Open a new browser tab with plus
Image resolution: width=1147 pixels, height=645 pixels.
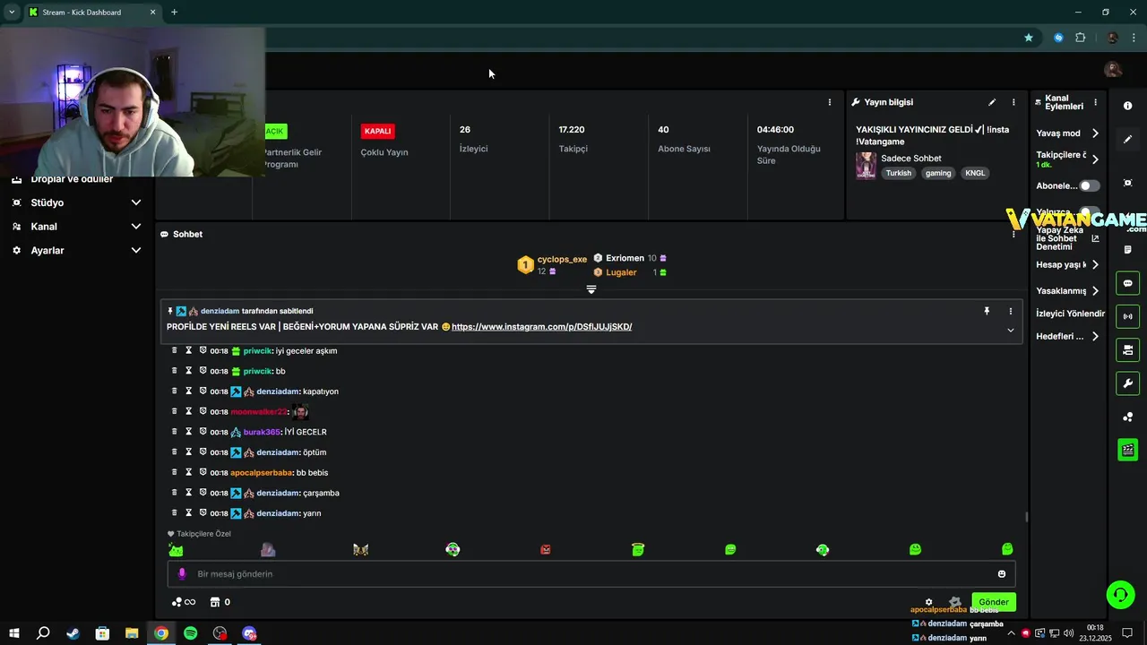(x=174, y=13)
